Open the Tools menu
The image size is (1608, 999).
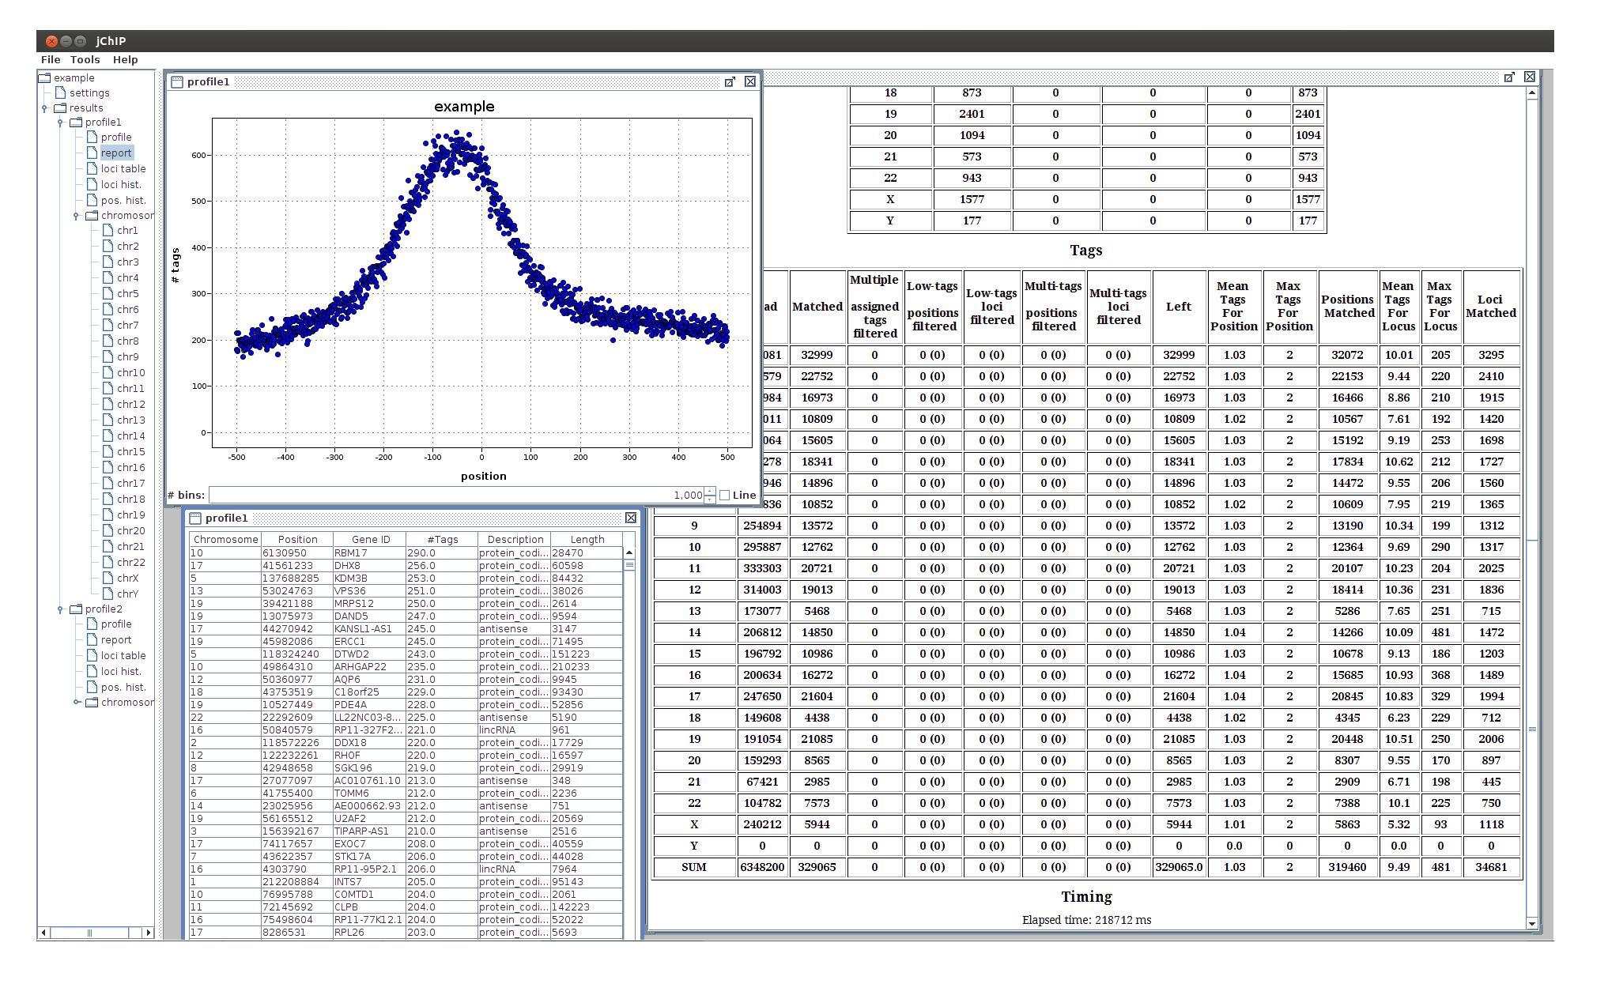(x=85, y=59)
